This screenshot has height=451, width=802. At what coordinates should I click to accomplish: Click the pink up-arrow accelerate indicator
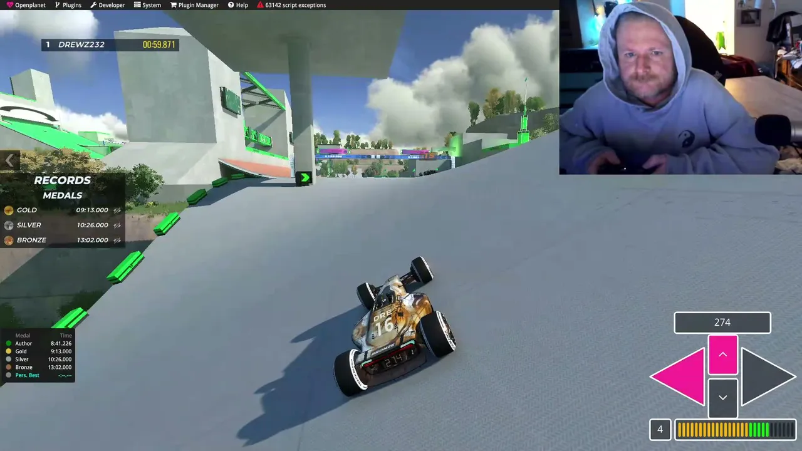(x=722, y=355)
